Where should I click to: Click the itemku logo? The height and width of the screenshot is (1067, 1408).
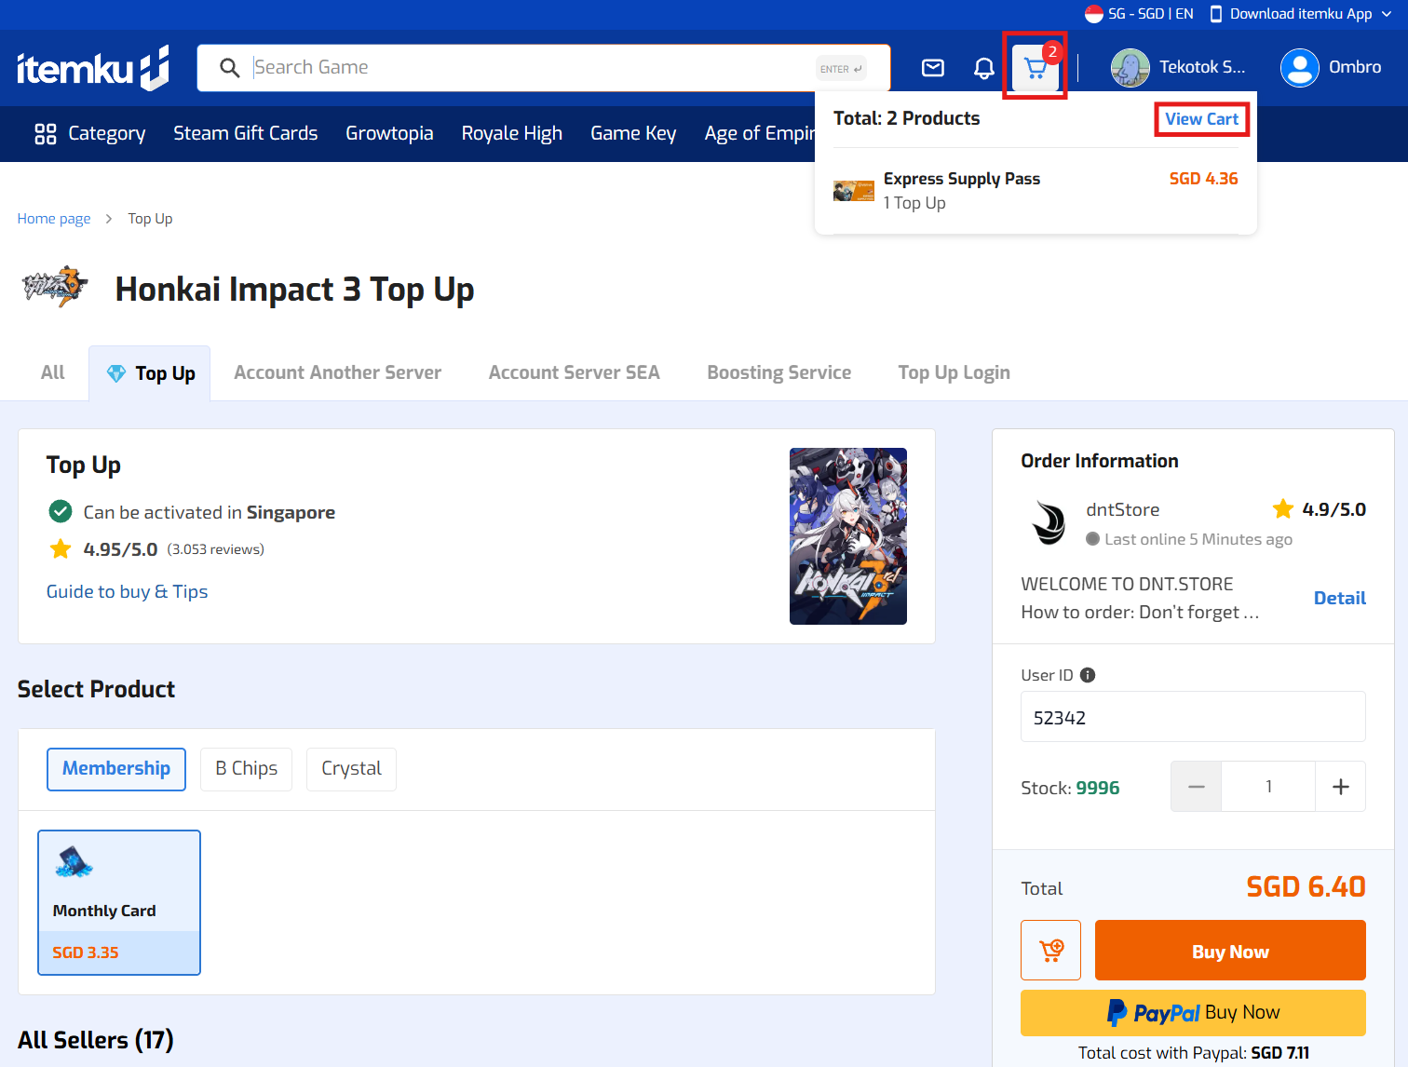tap(92, 68)
